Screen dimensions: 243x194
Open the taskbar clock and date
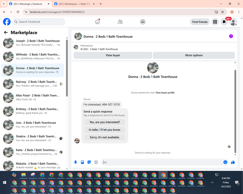(226, 182)
